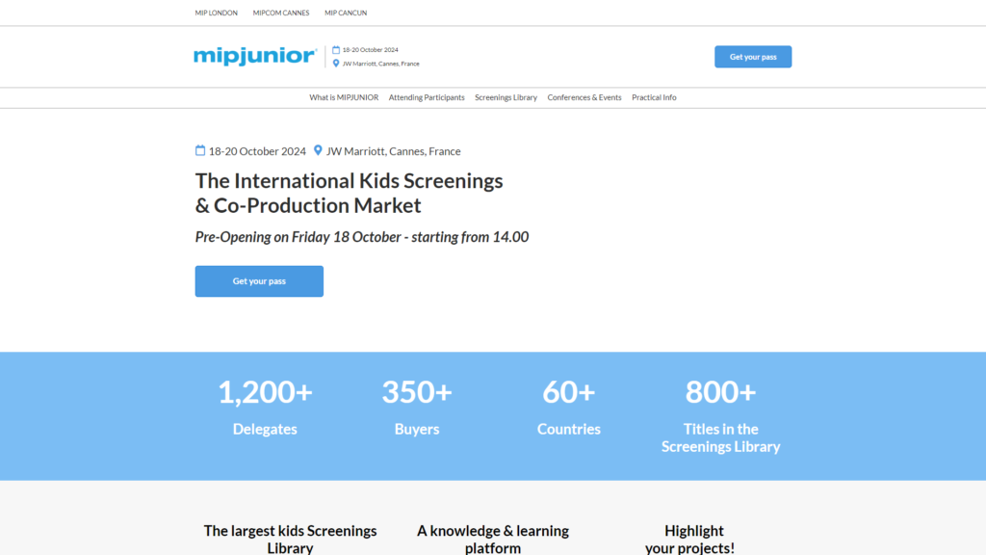This screenshot has width=986, height=555.
Task: Click the header text 18-20 October 2024
Action: click(371, 50)
